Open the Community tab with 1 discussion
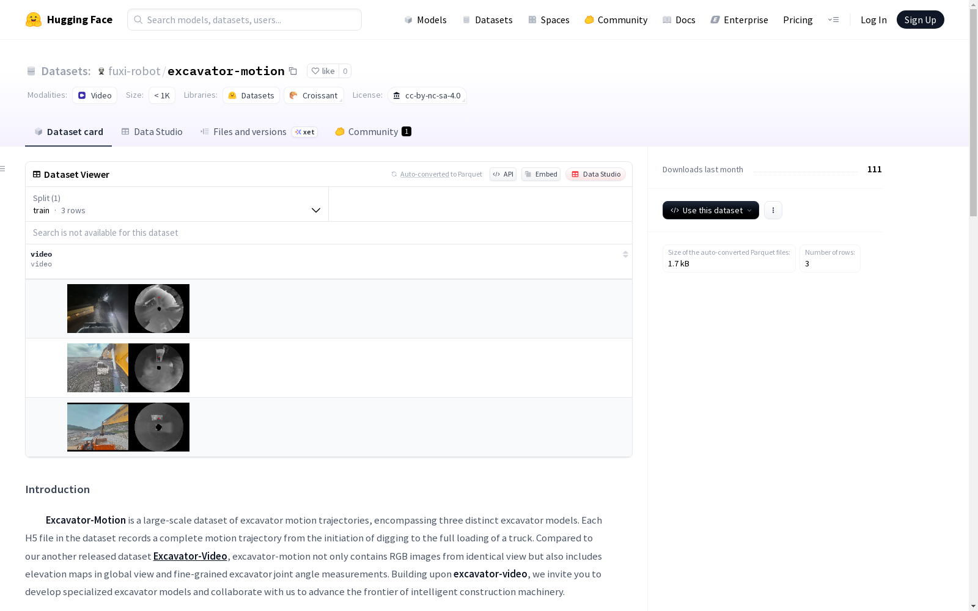Image resolution: width=978 pixels, height=611 pixels. pyautogui.click(x=373, y=132)
